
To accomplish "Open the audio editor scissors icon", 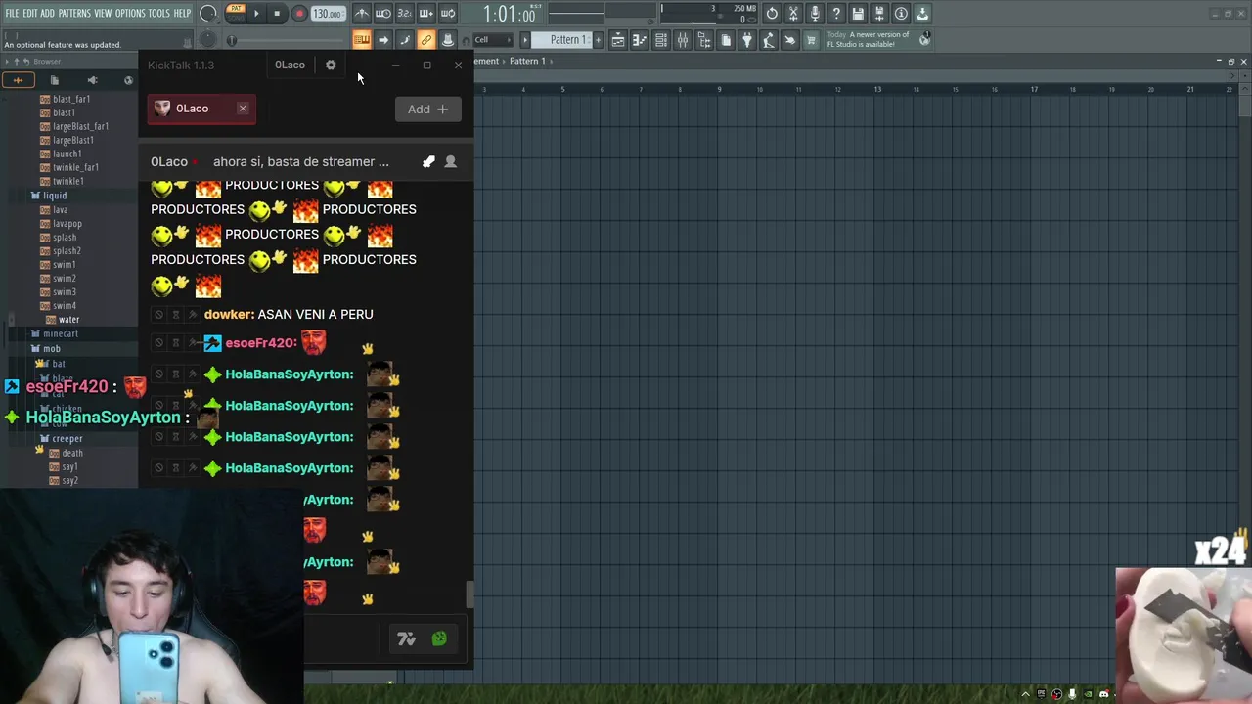I will [x=793, y=14].
